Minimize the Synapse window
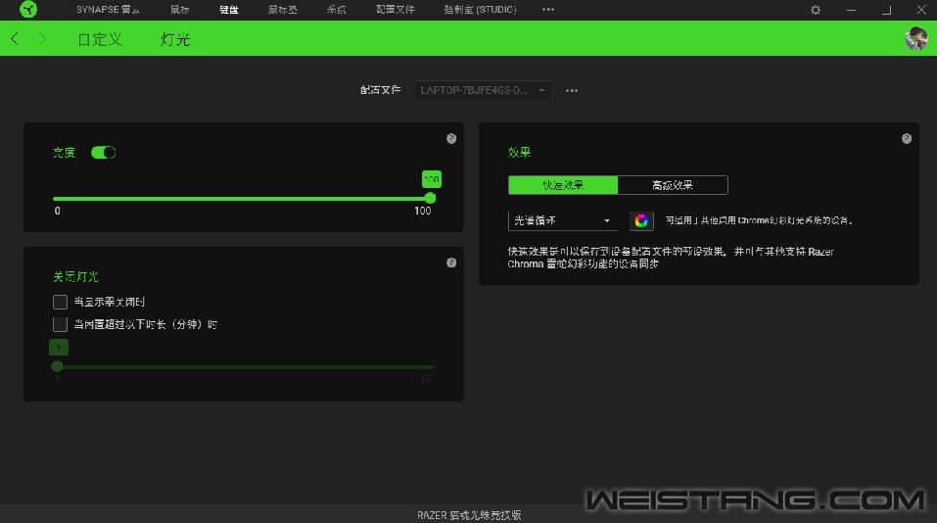The height and width of the screenshot is (523, 937). pos(851,10)
